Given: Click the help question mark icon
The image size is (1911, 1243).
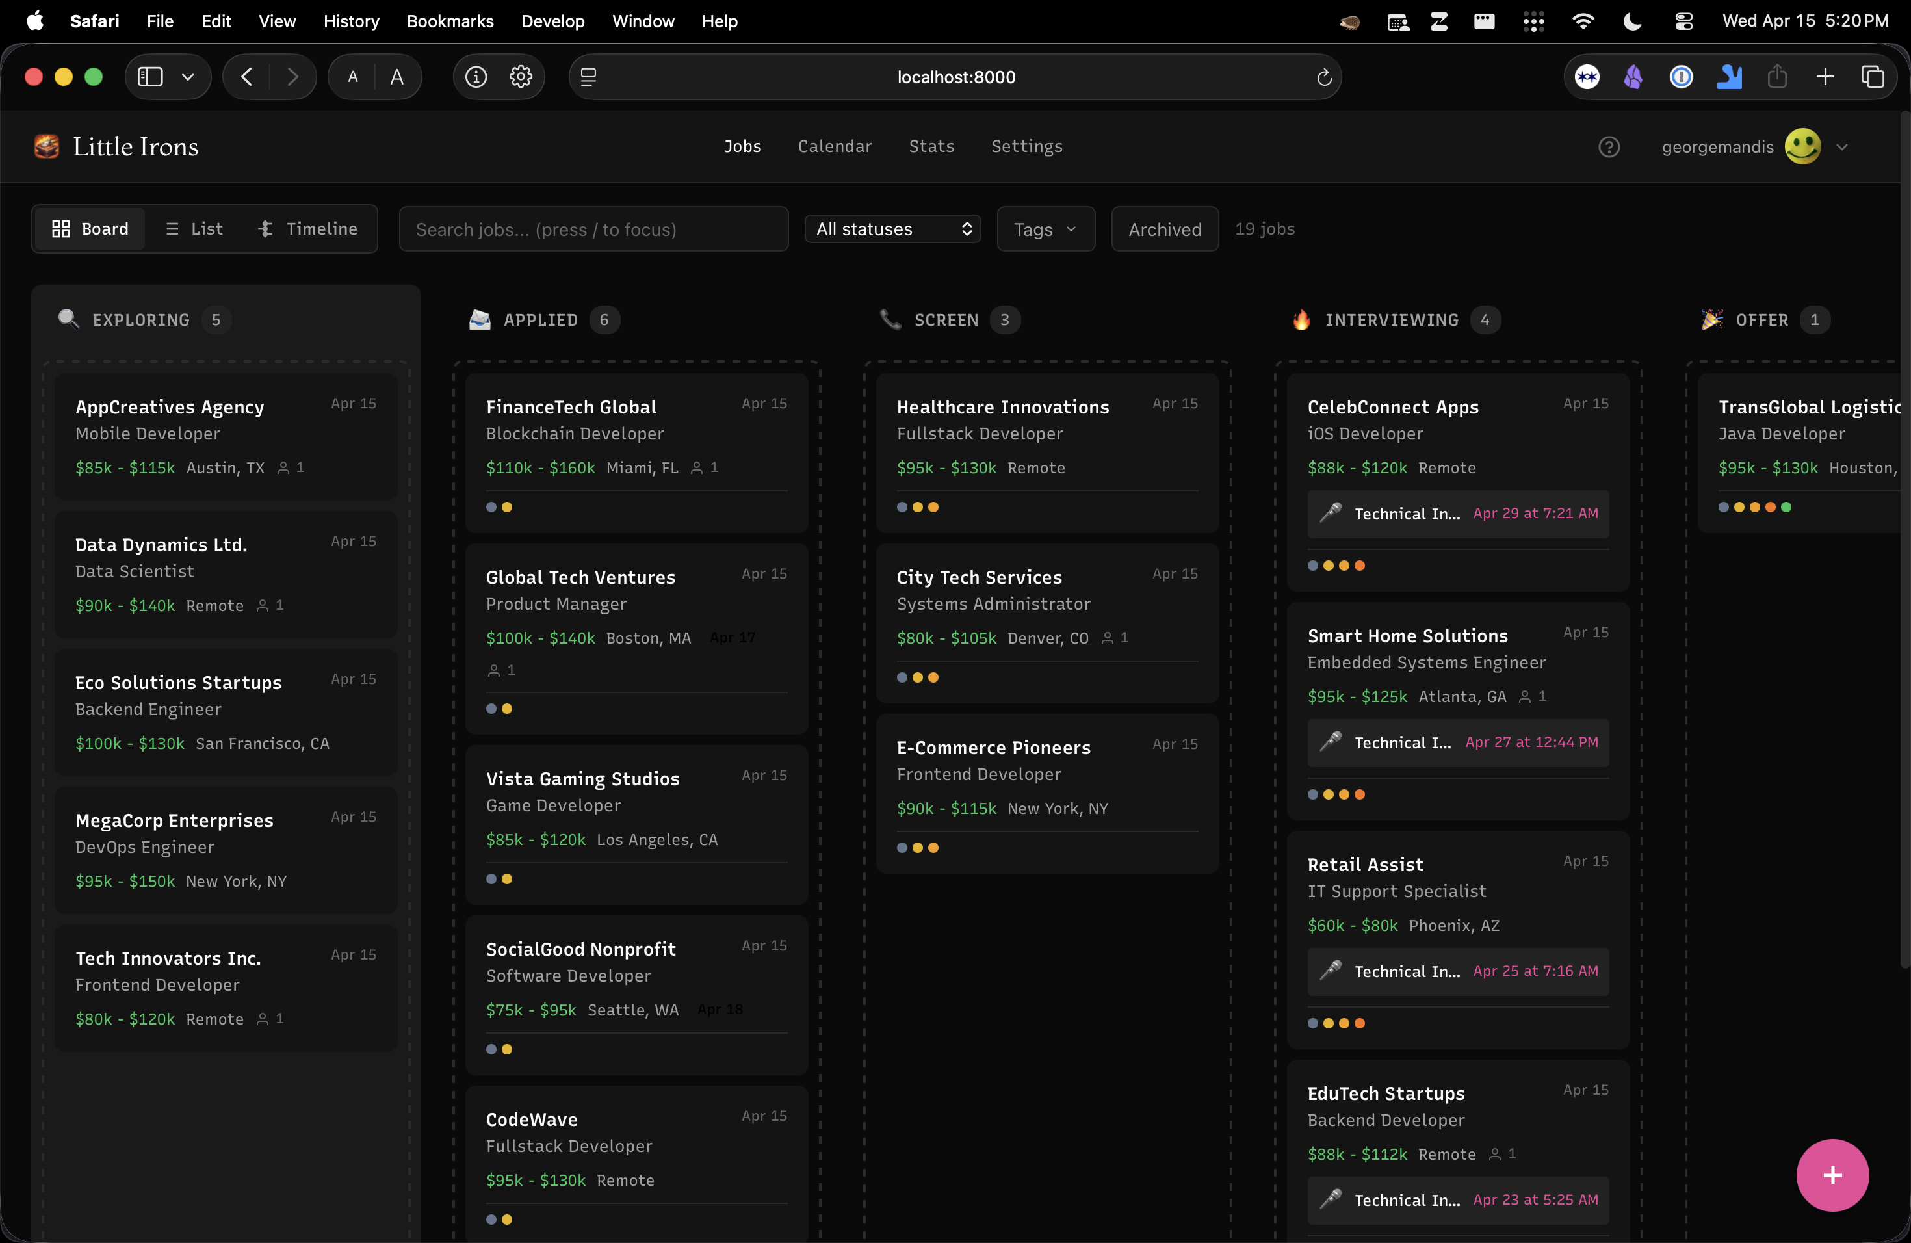Looking at the screenshot, I should point(1609,146).
